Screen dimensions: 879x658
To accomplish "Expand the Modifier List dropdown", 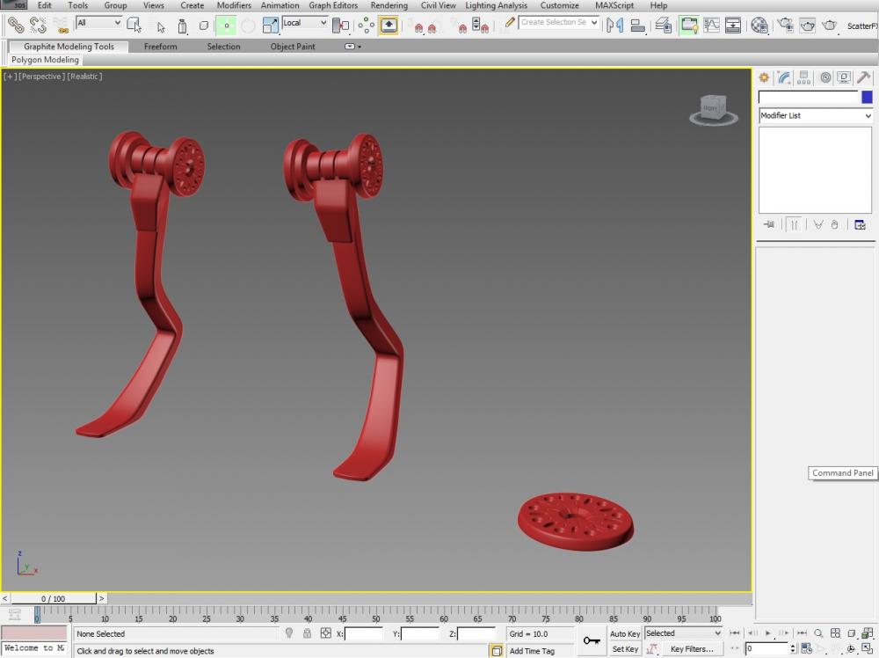I will coord(816,116).
